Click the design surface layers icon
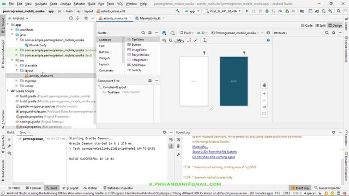This screenshot has width=349, height=196. pos(164,33)
